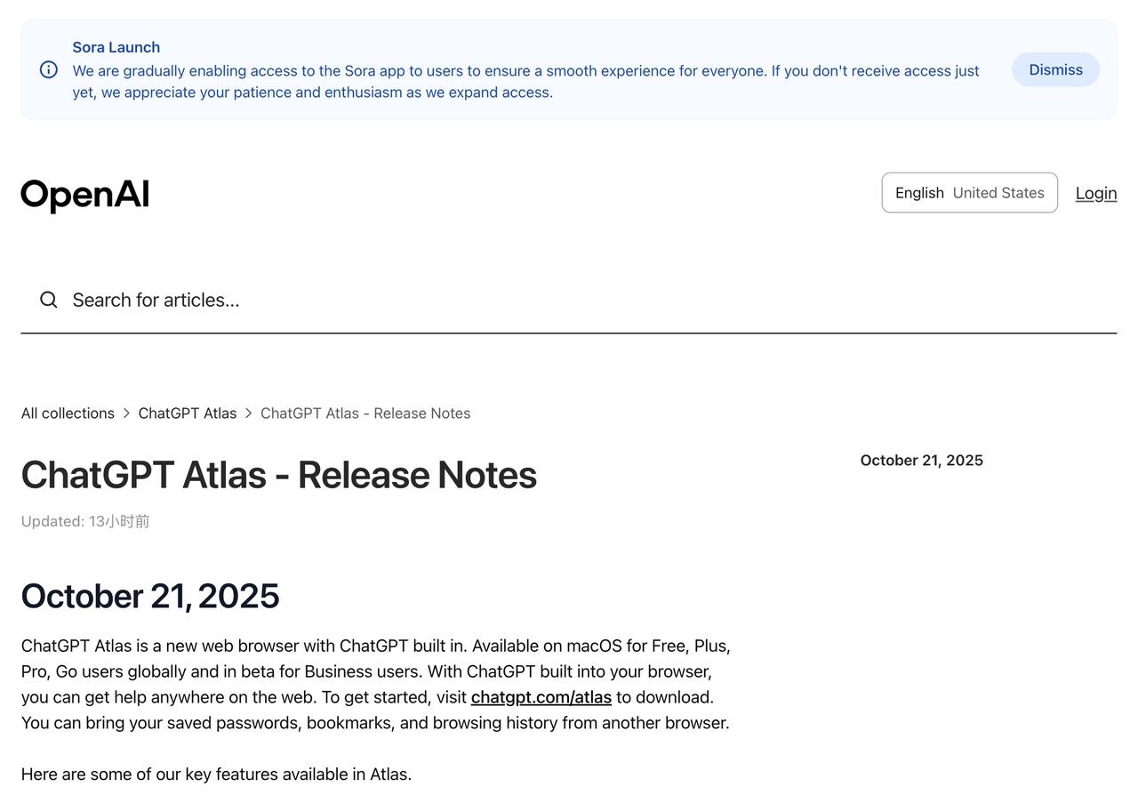Focus the Search for articles field

click(569, 300)
